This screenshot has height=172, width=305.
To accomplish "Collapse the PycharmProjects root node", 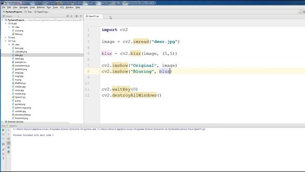I will pyautogui.click(x=2, y=20).
